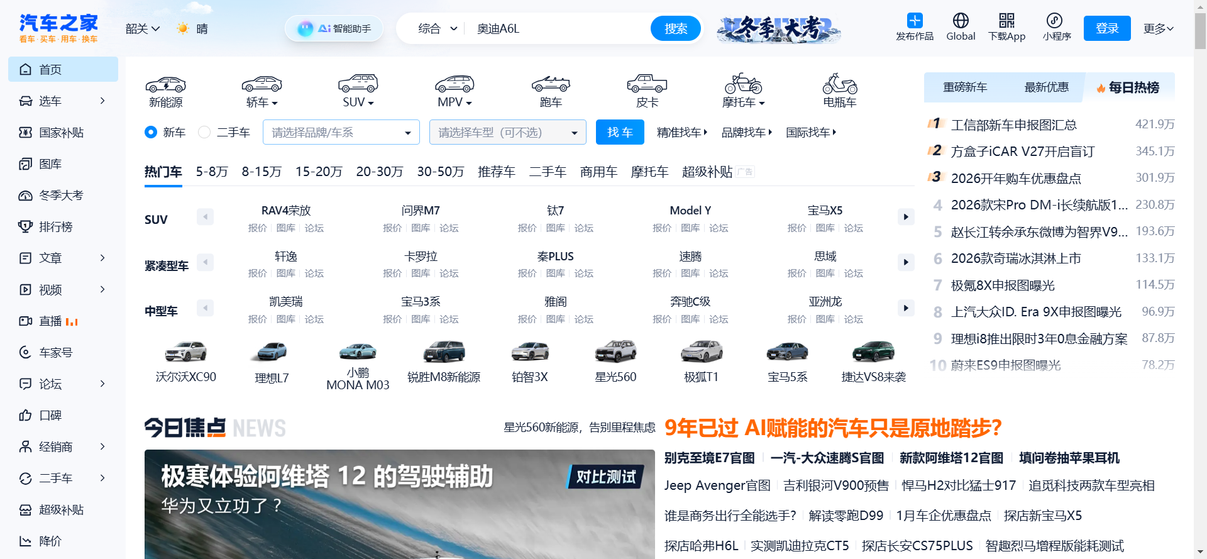Click the 登录 login button
This screenshot has height=559, width=1207.
1107,28
